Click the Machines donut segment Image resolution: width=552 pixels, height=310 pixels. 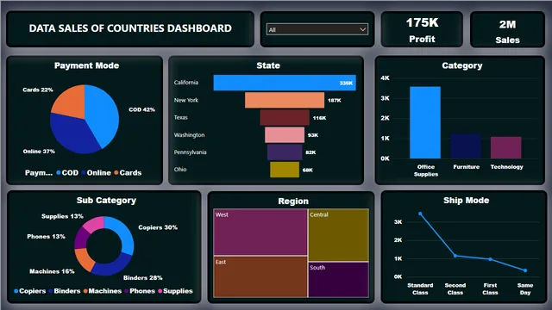84,259
